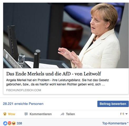Click the Beitrag bewerben button

[113, 104]
